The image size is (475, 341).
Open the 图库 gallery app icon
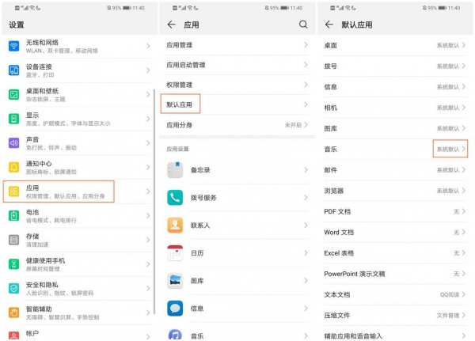[x=175, y=281]
